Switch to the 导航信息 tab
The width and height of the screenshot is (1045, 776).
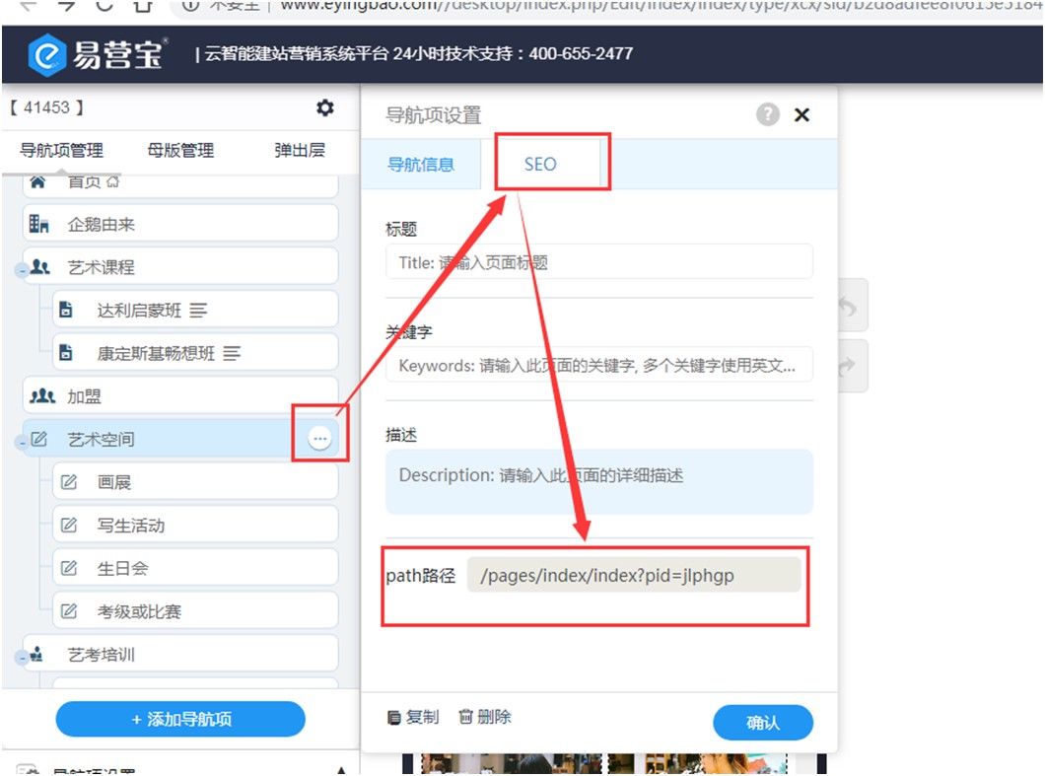pos(421,164)
